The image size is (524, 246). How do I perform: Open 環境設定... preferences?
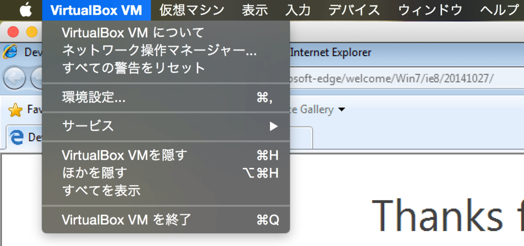coord(166,97)
